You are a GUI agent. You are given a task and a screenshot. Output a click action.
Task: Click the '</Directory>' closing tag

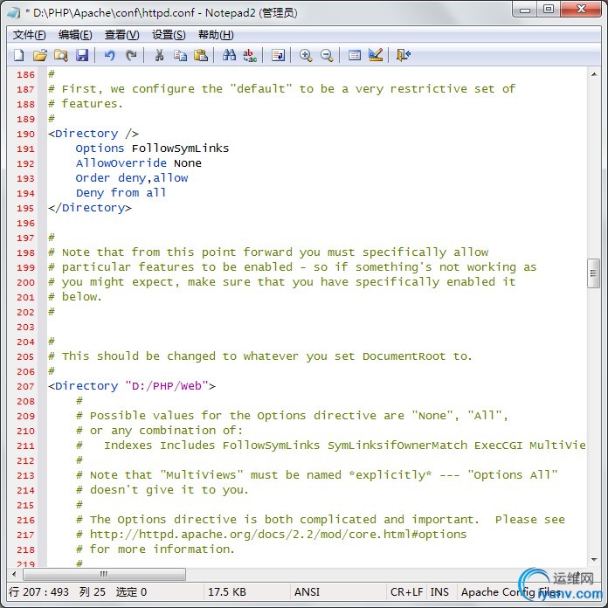point(90,208)
